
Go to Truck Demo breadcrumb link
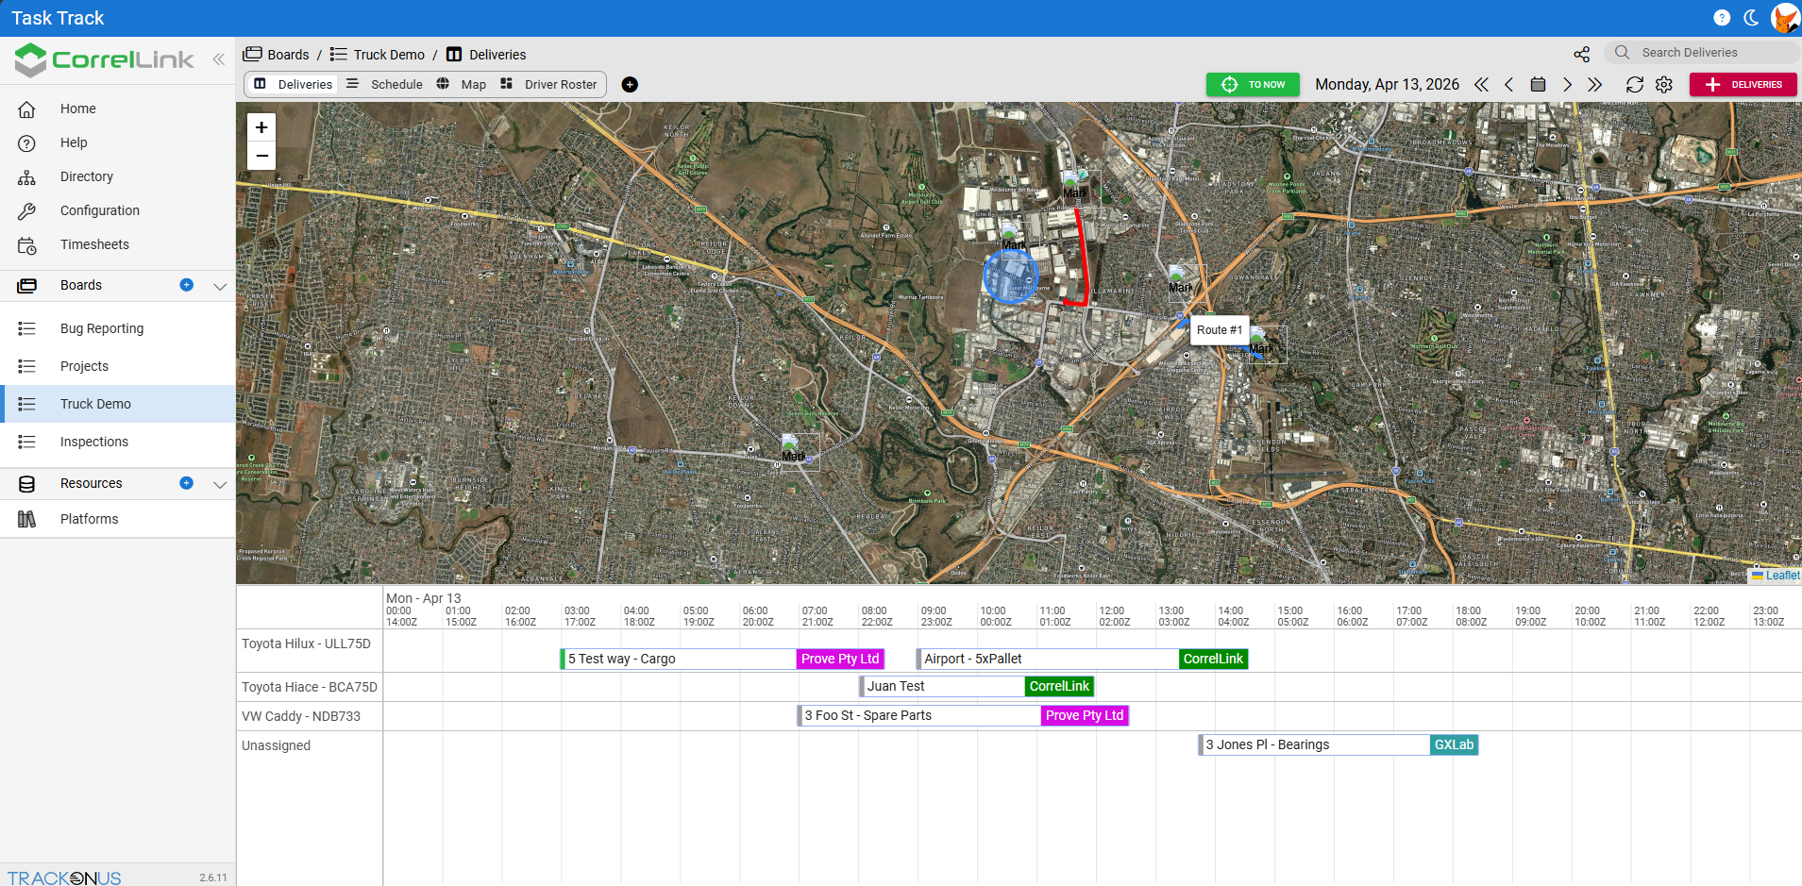pyautogui.click(x=378, y=55)
